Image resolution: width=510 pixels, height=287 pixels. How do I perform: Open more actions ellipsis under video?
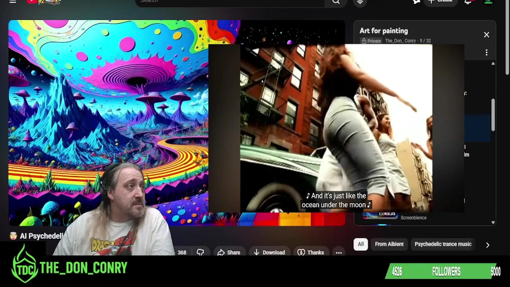pos(339,252)
